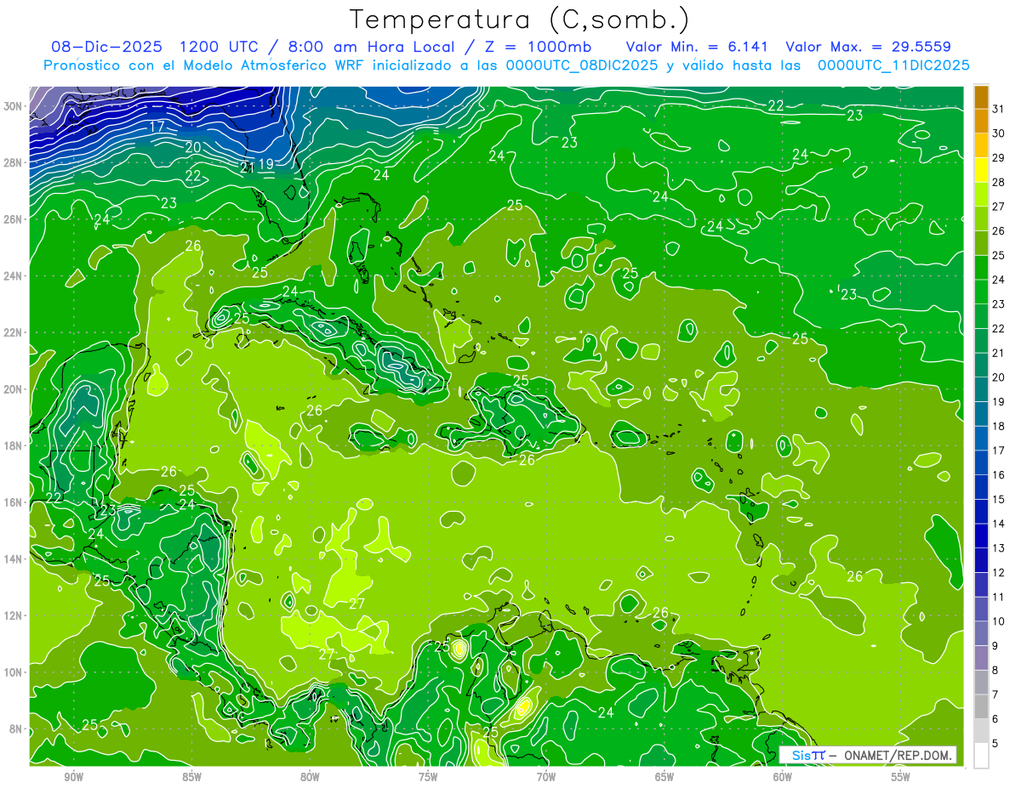Click the 60W longitude axis label
Image resolution: width=1021 pixels, height=788 pixels.
tap(783, 778)
